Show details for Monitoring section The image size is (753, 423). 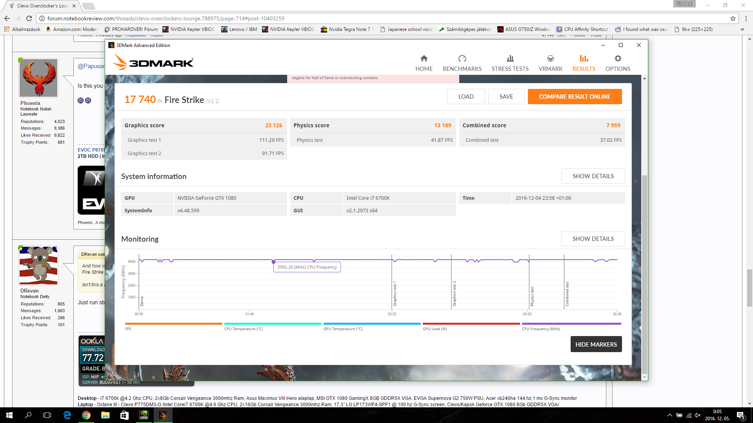pos(593,239)
